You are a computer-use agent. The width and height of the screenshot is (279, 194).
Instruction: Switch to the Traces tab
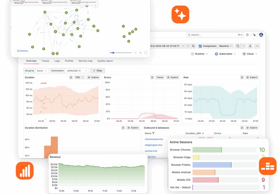(x=45, y=61)
